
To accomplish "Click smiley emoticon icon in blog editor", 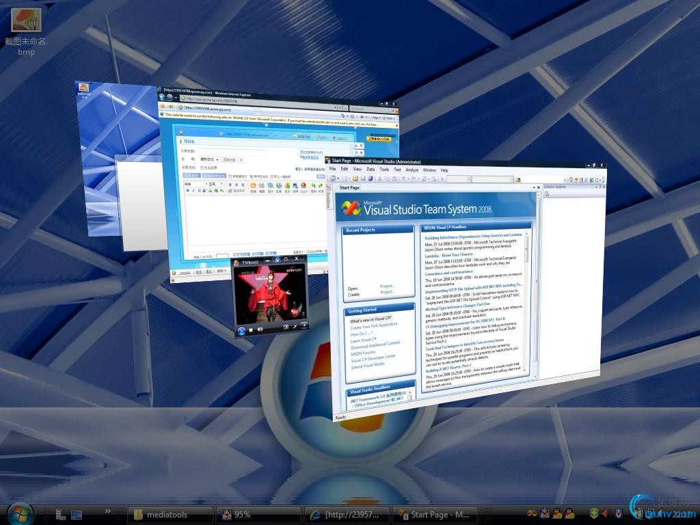I will [x=253, y=185].
